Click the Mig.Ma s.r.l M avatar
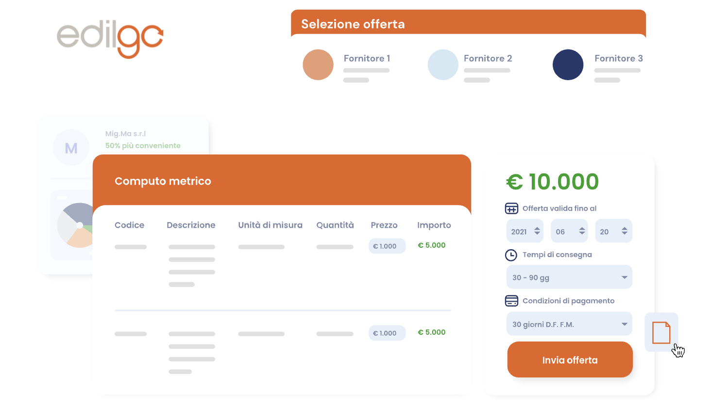The image size is (711, 410). (x=71, y=148)
